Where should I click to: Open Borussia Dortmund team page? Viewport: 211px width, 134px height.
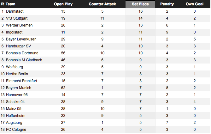(x=22, y=53)
